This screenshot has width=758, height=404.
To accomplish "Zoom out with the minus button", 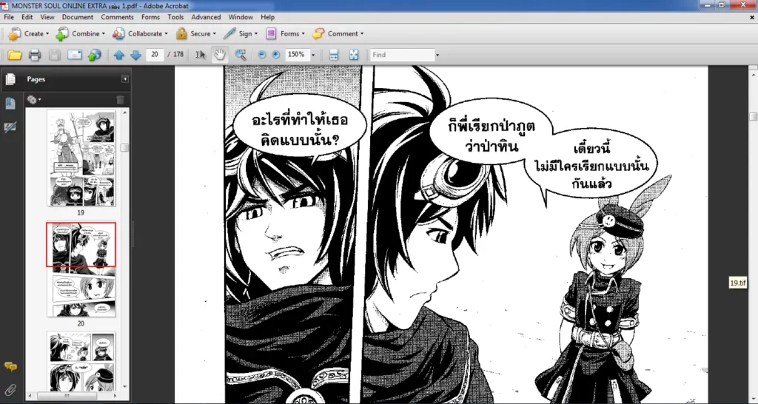I will click(x=262, y=55).
